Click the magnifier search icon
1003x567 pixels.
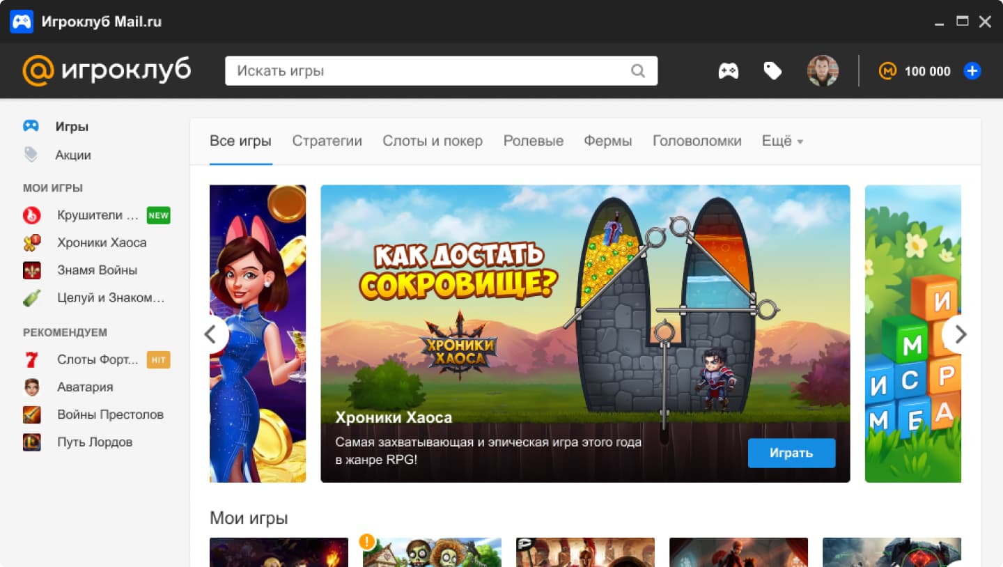tap(637, 70)
